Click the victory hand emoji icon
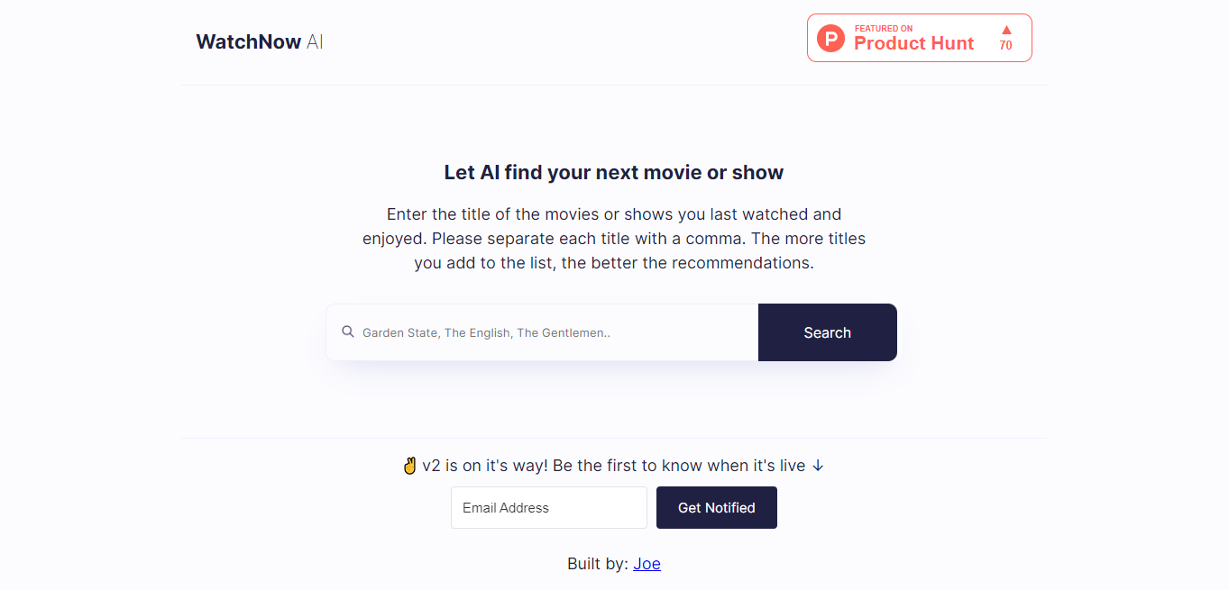This screenshot has height=590, width=1229. pyautogui.click(x=410, y=466)
